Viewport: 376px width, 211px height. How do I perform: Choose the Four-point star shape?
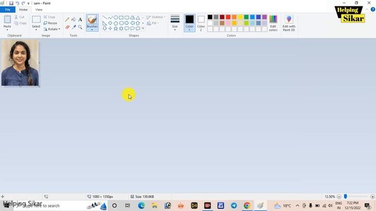[x=110, y=29]
